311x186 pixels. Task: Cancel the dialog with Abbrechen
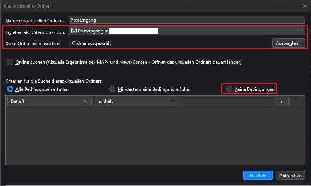[290, 175]
